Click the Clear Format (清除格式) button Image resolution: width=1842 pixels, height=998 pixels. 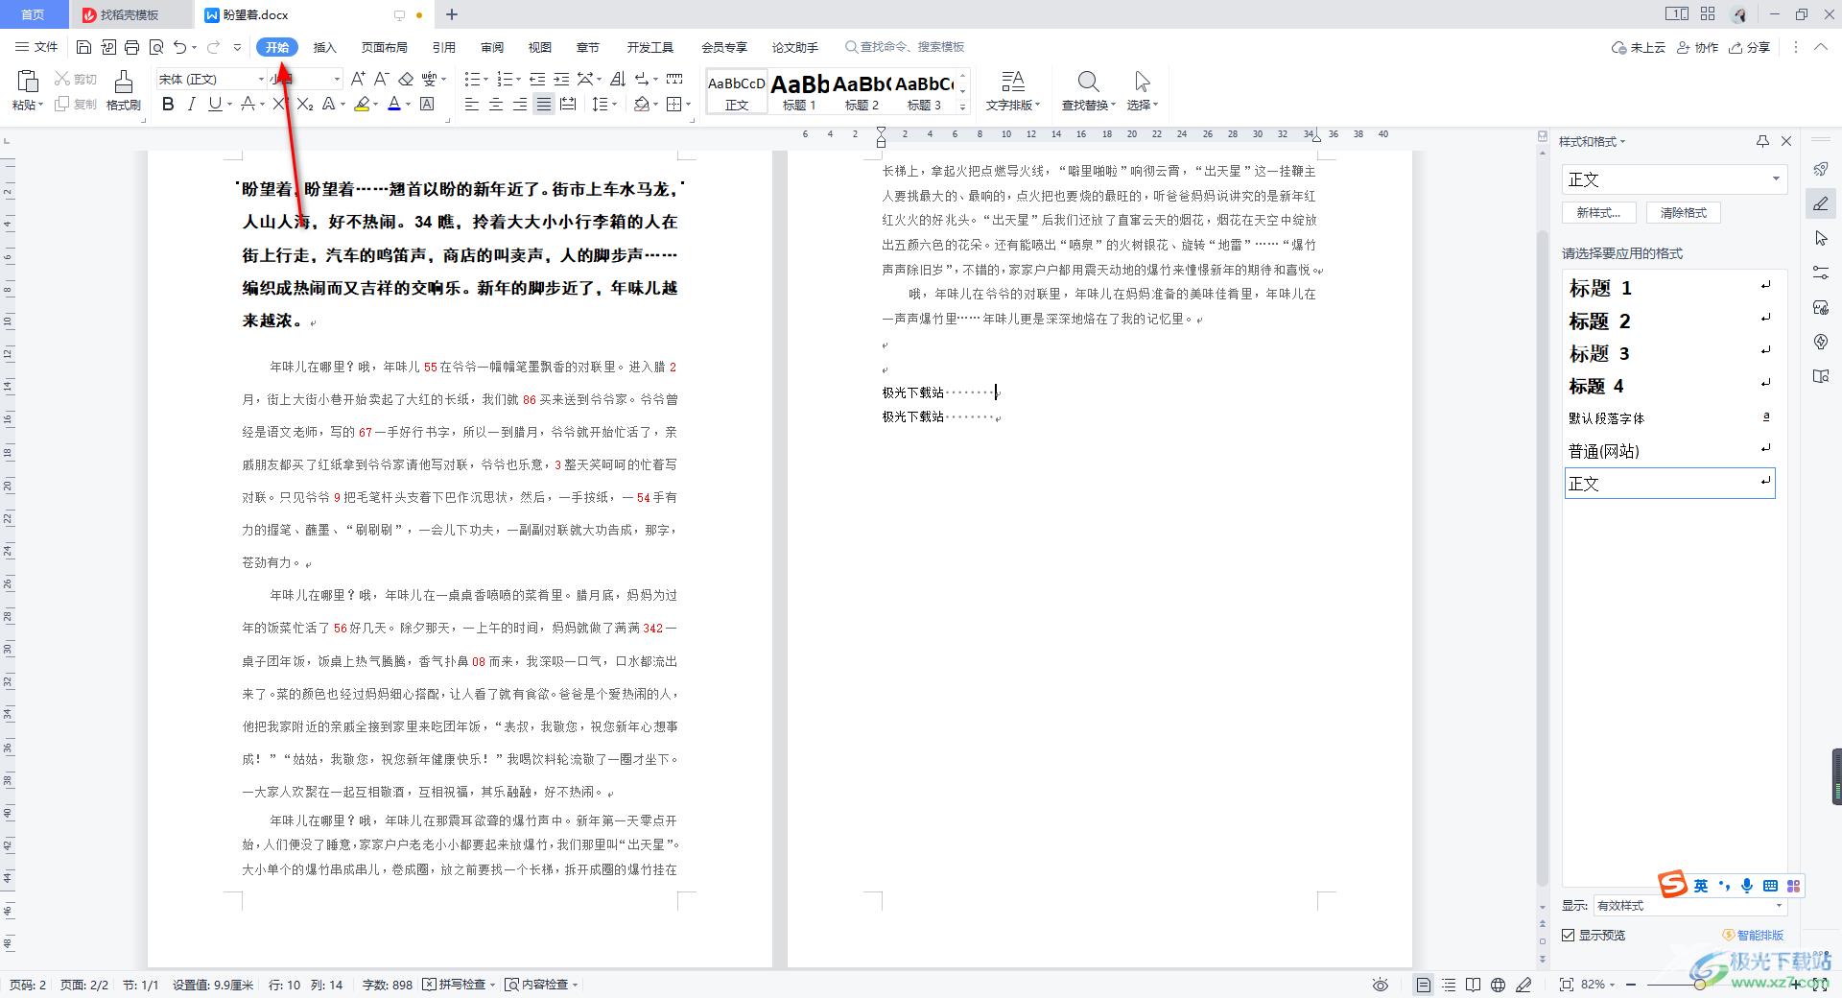click(1684, 213)
